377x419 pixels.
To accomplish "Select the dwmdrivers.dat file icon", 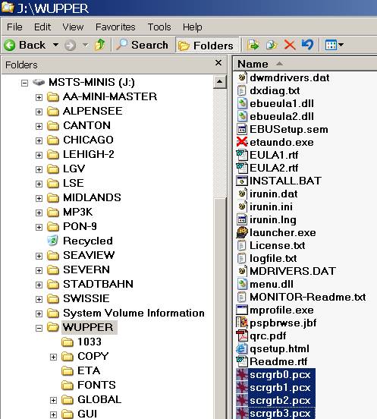I will tap(242, 77).
